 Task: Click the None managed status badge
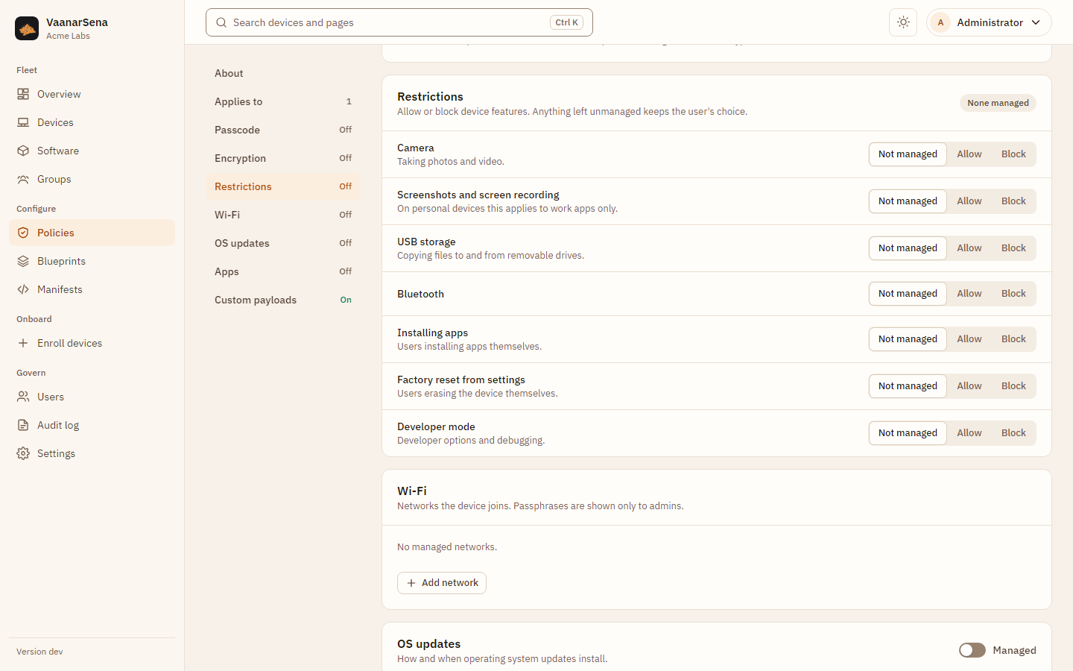click(x=998, y=103)
